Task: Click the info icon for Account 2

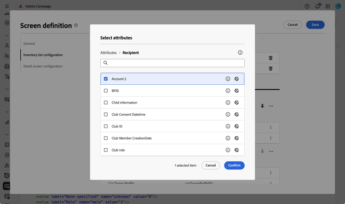Action: pos(228,79)
